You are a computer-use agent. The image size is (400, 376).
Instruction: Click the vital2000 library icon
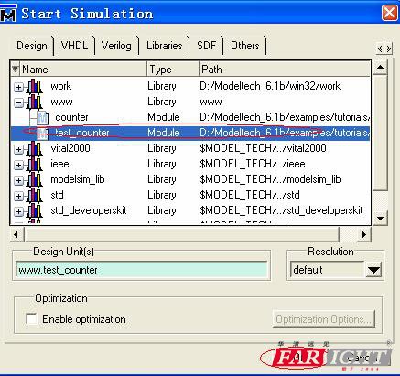pyautogui.click(x=34, y=149)
